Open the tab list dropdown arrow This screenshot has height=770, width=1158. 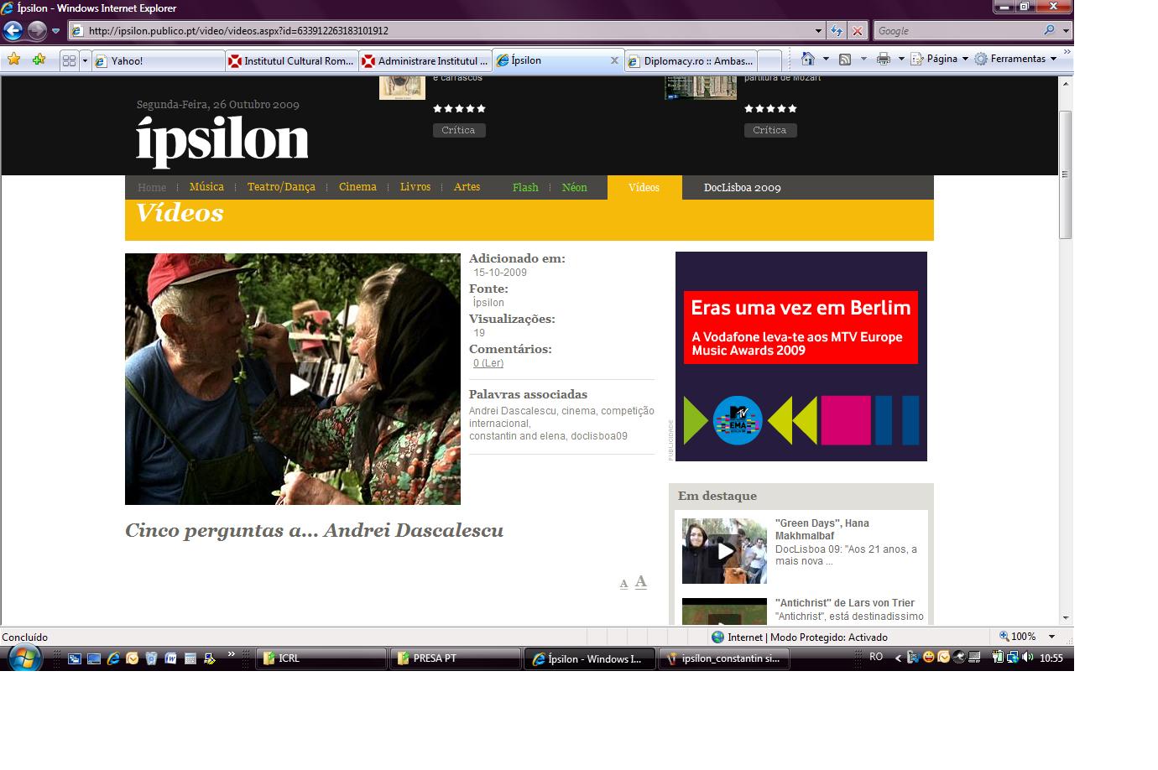(x=85, y=60)
